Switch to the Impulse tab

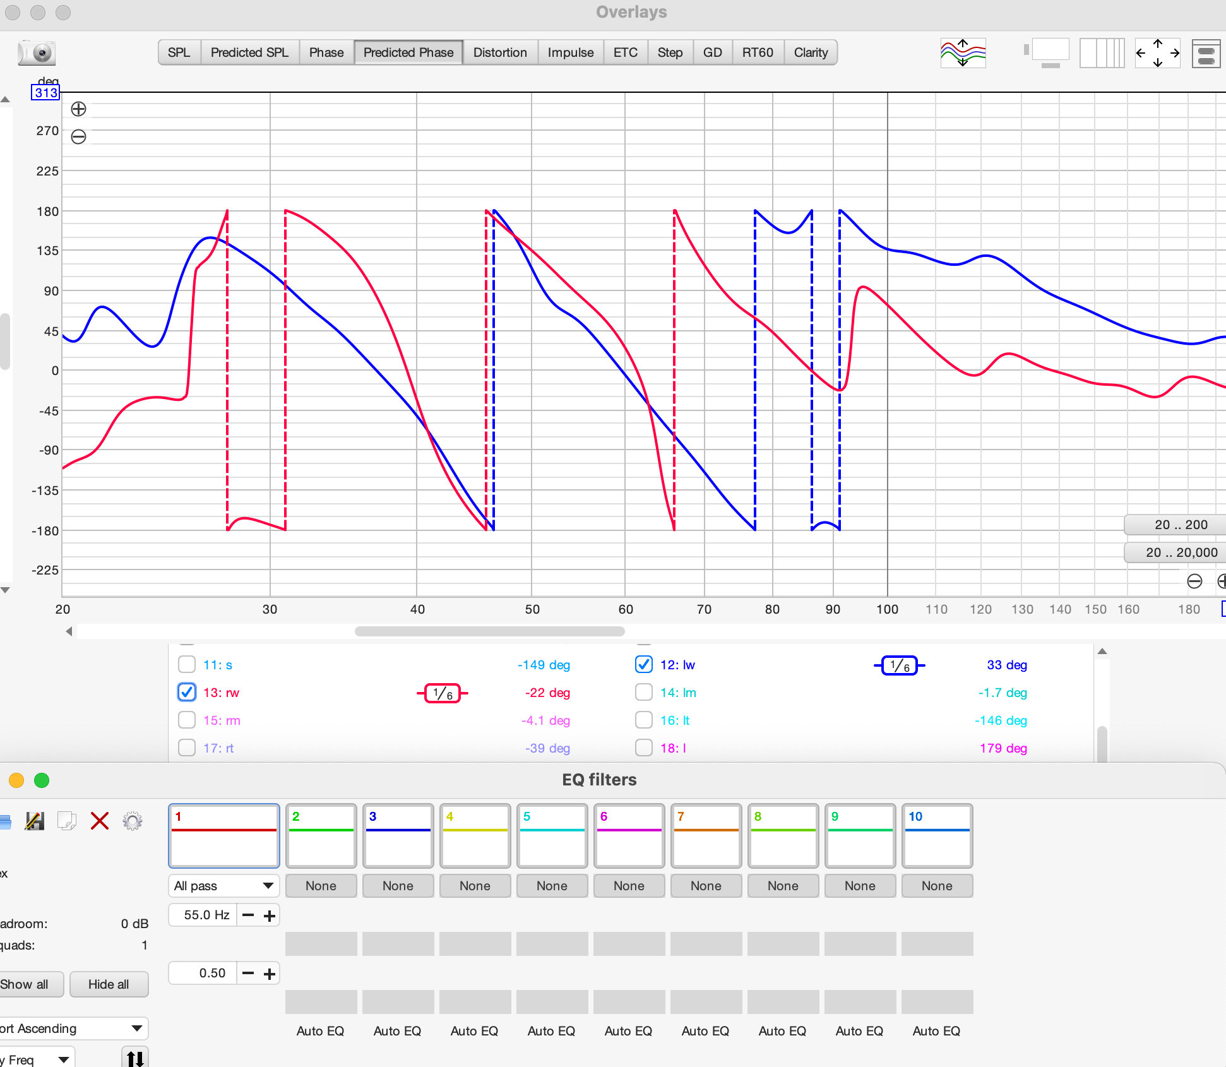[571, 53]
